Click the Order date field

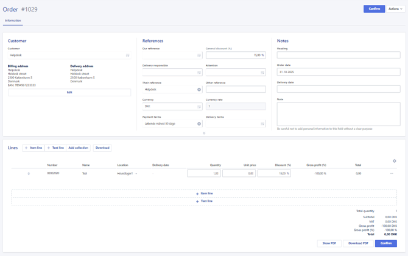tap(338, 72)
